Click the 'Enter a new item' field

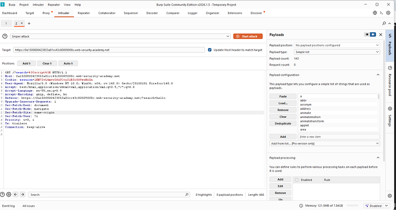339,137
